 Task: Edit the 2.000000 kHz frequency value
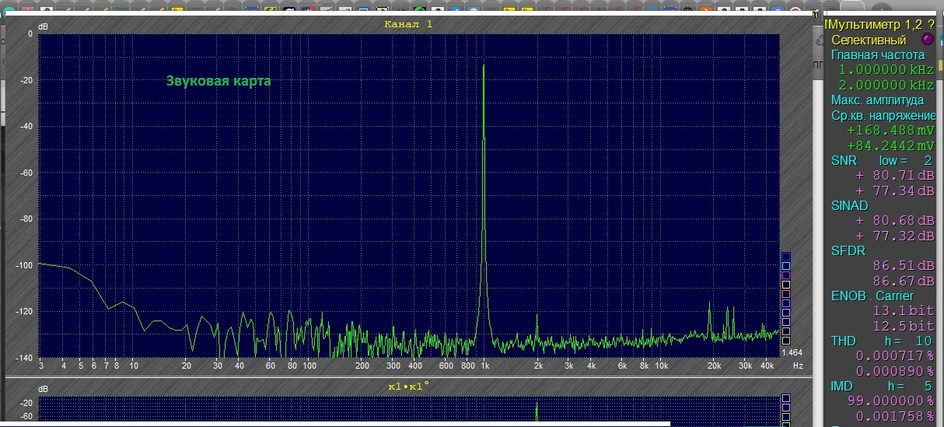tap(886, 85)
